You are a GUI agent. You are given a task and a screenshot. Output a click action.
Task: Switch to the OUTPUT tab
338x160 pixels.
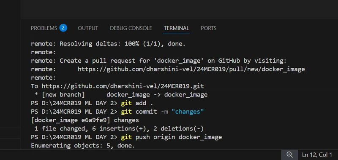pos(88,28)
